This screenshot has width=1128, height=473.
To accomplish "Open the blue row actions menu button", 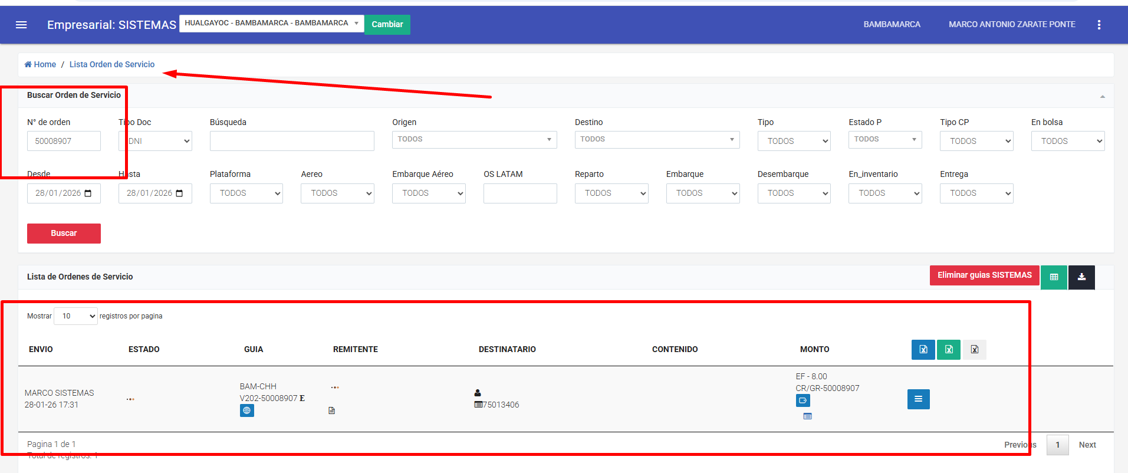I will [x=918, y=399].
